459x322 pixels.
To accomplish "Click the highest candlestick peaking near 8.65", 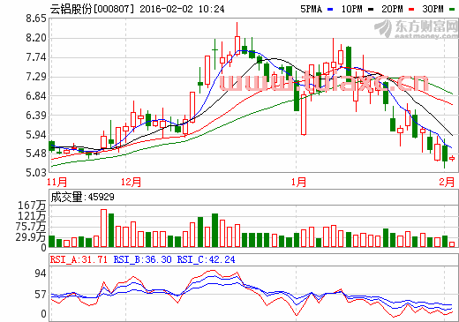I will pyautogui.click(x=237, y=38).
